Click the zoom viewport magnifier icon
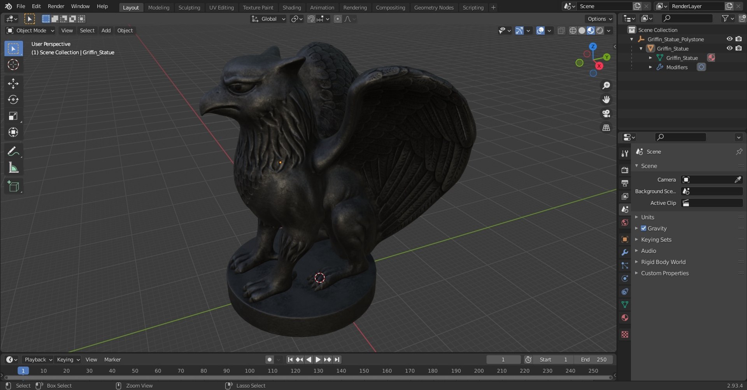The image size is (747, 390). click(x=606, y=85)
